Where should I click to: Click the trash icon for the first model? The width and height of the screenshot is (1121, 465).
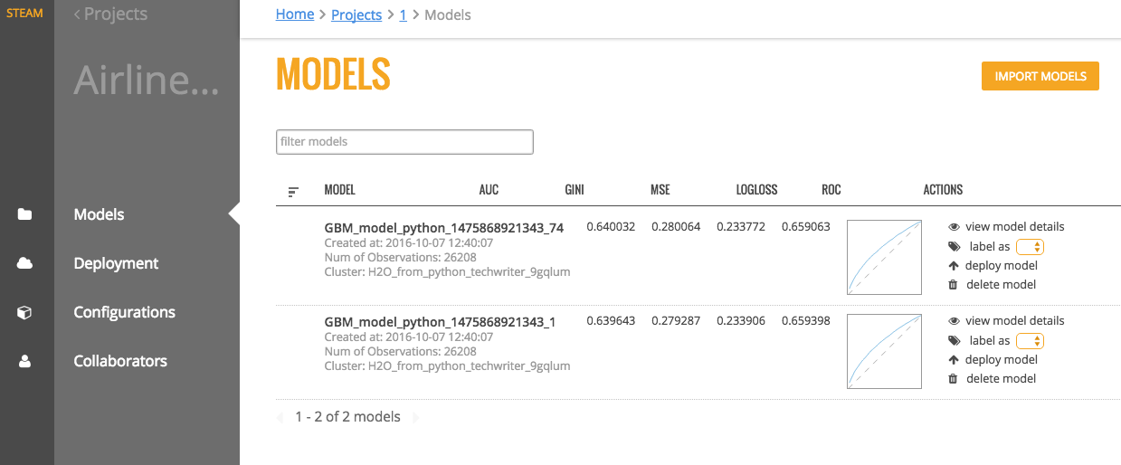[x=953, y=285]
